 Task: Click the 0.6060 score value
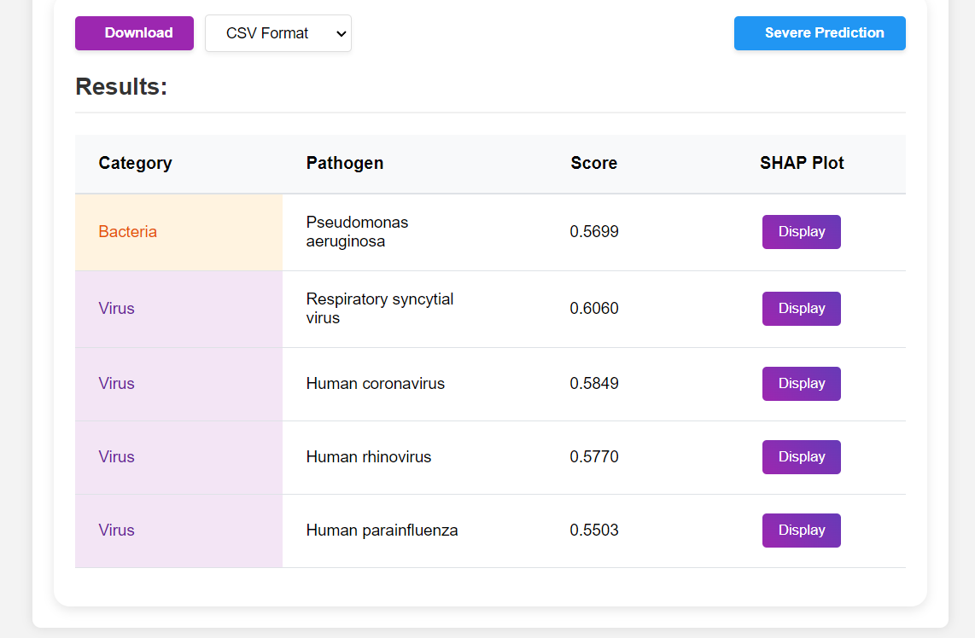coord(594,309)
